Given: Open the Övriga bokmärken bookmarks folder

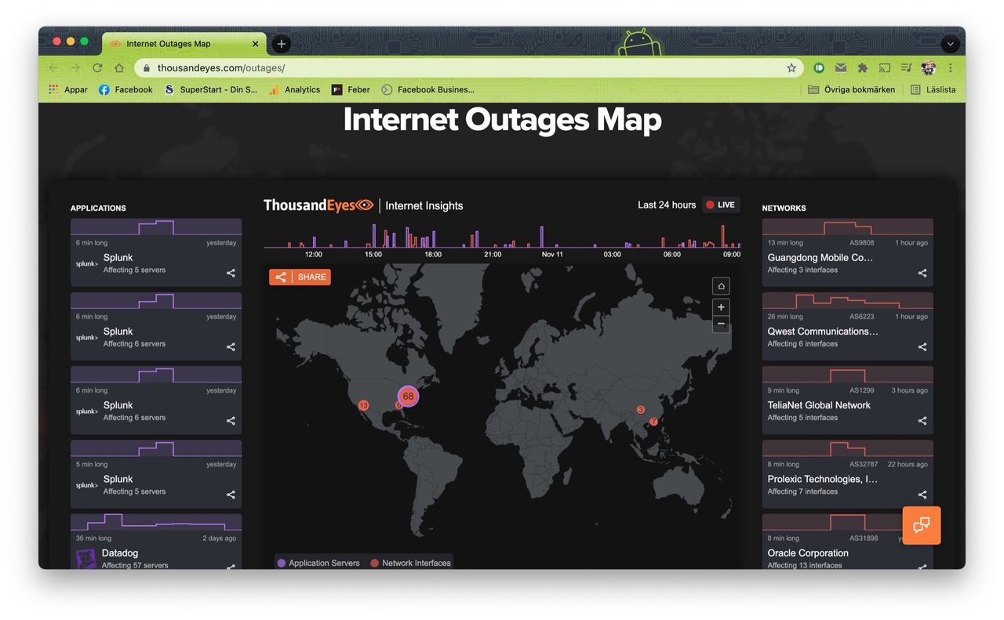Looking at the screenshot, I should click(x=851, y=89).
